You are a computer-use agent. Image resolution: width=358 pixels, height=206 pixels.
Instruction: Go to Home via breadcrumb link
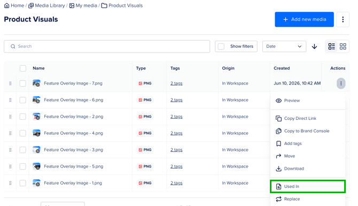17,5
